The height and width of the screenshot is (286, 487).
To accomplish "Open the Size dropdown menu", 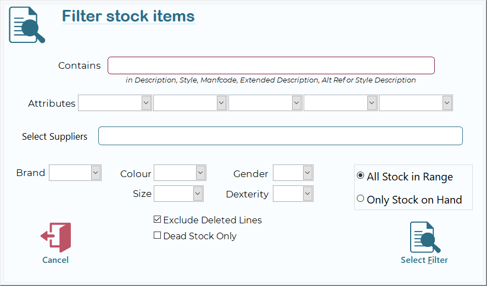I will (x=198, y=194).
